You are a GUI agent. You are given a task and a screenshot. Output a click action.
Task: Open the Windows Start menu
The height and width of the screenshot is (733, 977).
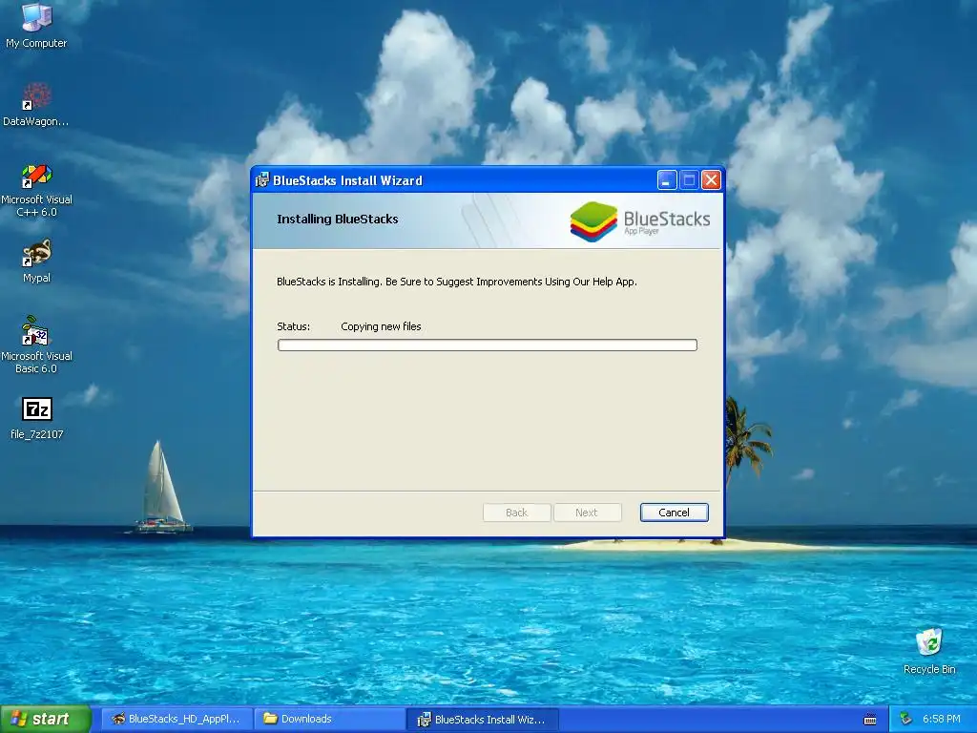[45, 719]
